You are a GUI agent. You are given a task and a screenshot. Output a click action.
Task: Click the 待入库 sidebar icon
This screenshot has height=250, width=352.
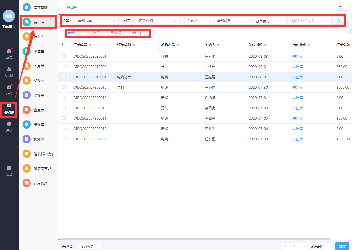[27, 37]
